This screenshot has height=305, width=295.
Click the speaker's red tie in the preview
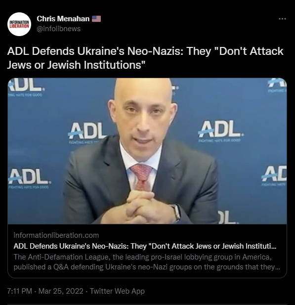coord(142,177)
